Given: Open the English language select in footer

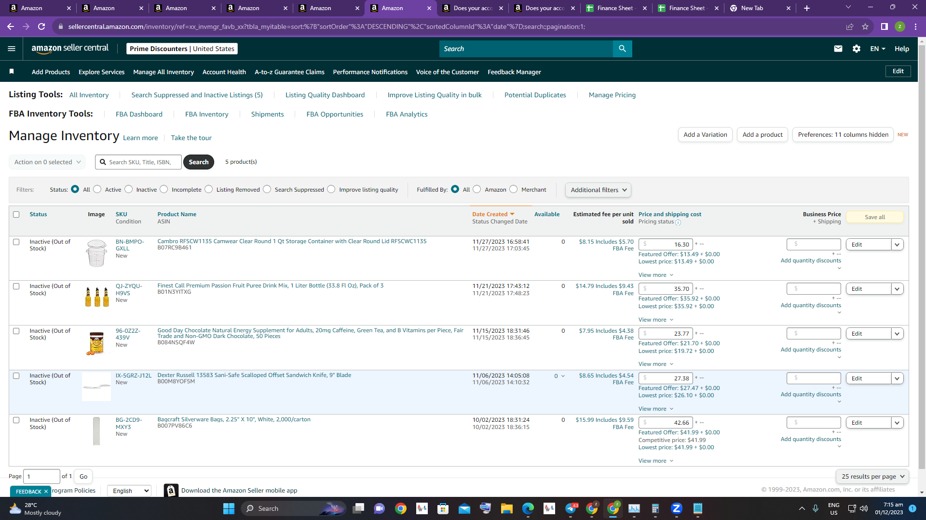Looking at the screenshot, I should (129, 491).
